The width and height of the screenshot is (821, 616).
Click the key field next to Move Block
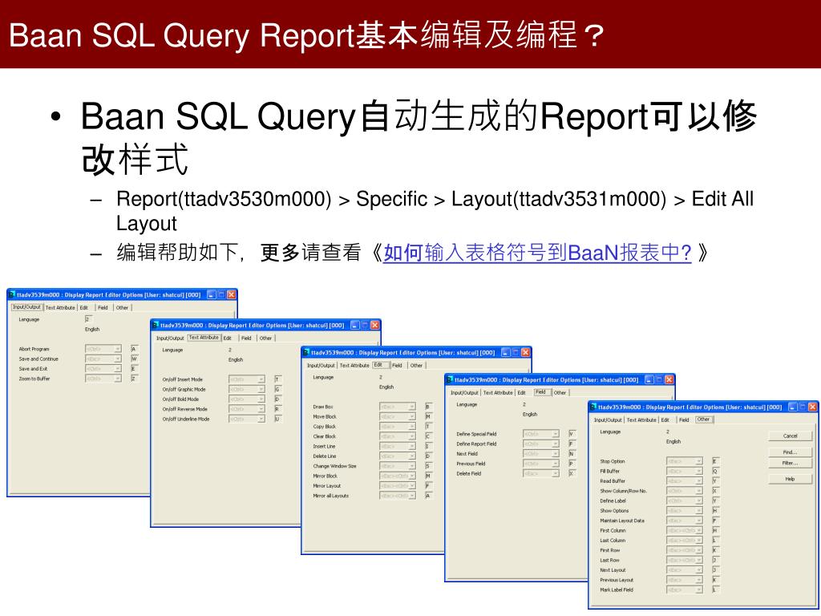(x=428, y=416)
